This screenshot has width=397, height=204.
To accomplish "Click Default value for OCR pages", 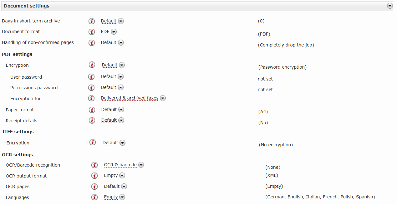I will (x=112, y=186).
